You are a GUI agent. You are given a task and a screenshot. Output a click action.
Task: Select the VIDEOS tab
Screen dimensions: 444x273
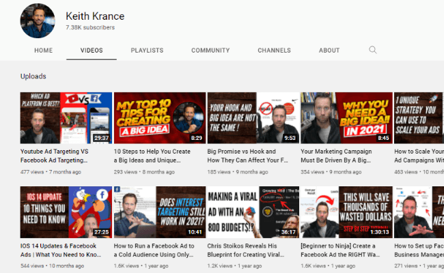(92, 51)
